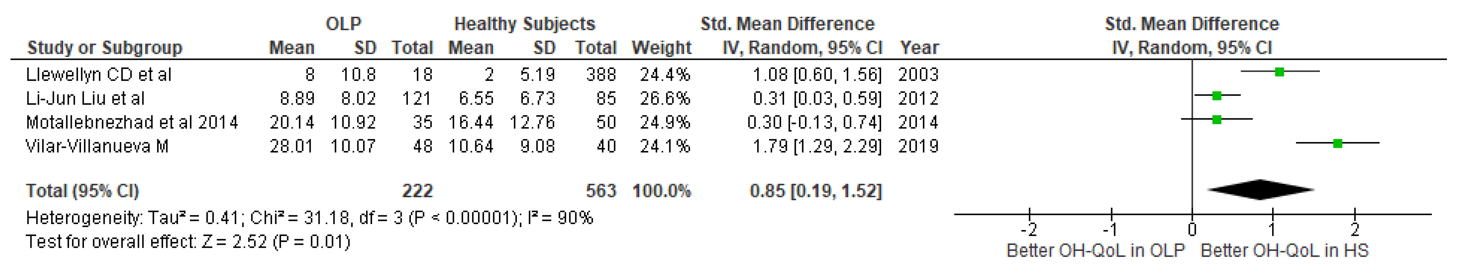Viewport: 1471px width, 275px height.
Task: Click the black diamond pooled effect
Action: click(x=1261, y=190)
